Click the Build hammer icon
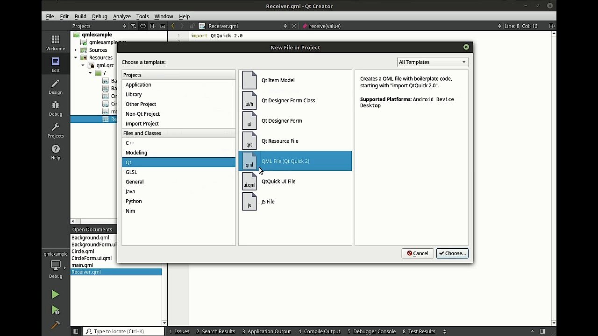 point(56,325)
